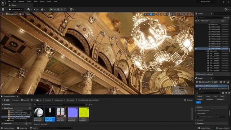The height and width of the screenshot is (130, 231).
Task: Toggle world/local coordinate globe icon
Action: pyautogui.click(x=158, y=14)
